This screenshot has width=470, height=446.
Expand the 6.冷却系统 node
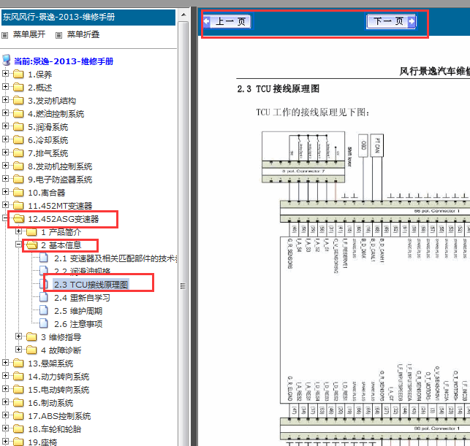[x=5, y=139]
